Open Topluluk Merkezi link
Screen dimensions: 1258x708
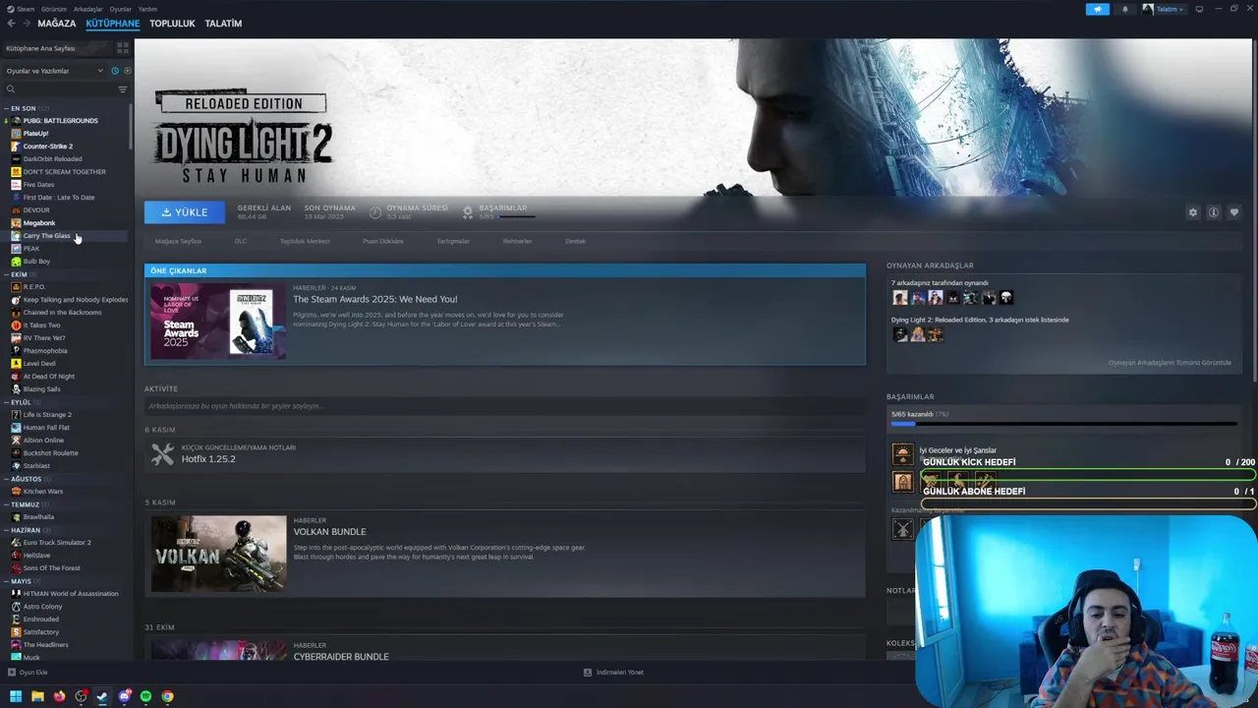coord(305,241)
